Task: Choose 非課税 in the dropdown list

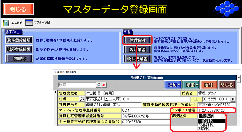Action: click(x=203, y=129)
